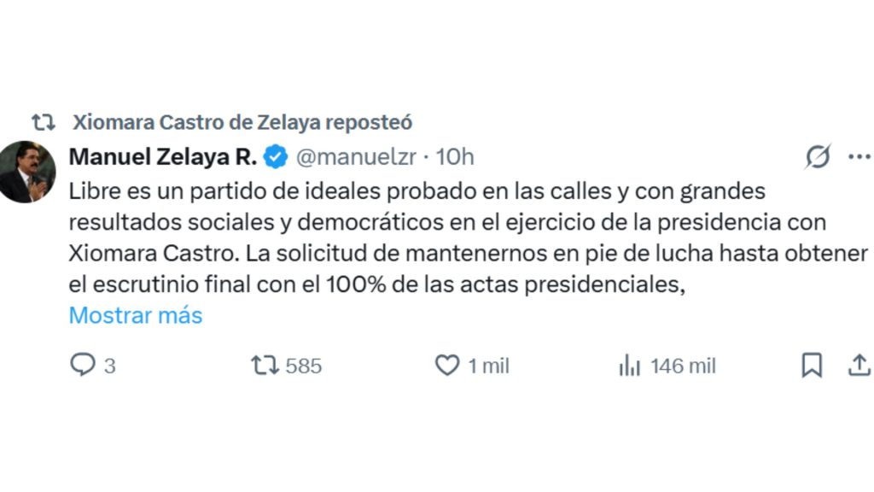
Task: Click the 10h timestamp link
Action: pos(458,156)
